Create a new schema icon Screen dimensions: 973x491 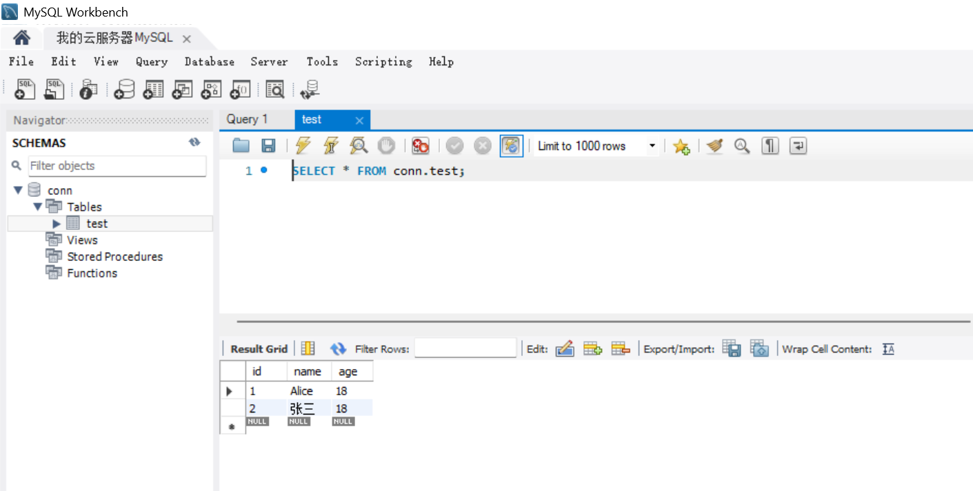(125, 90)
